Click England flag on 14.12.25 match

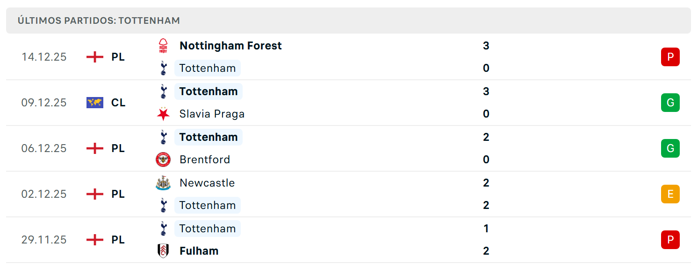[95, 57]
